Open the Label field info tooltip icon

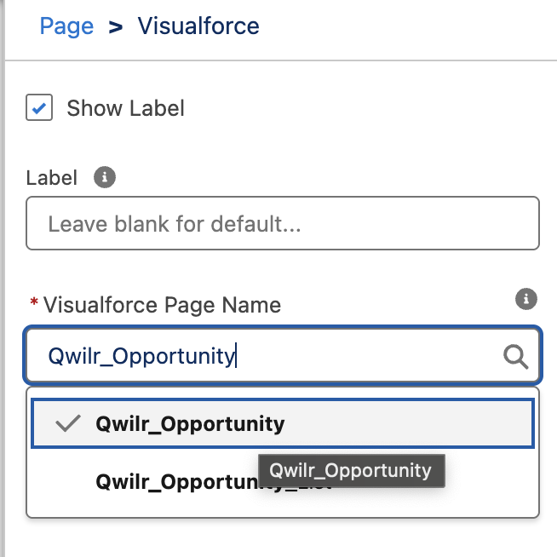coord(105,177)
